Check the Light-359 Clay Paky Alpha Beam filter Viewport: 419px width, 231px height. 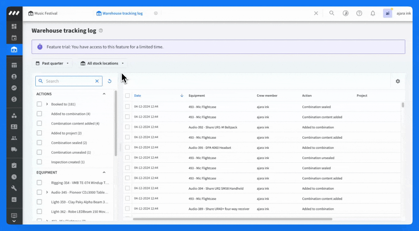39,202
